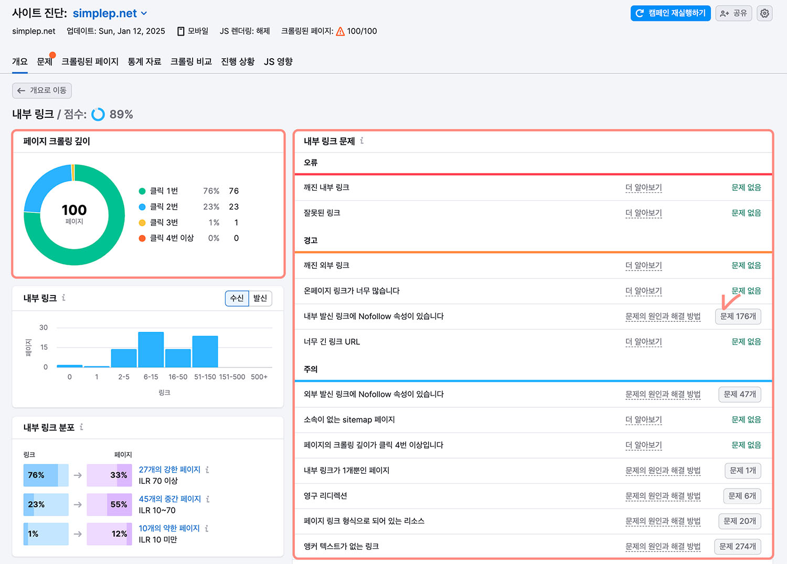Image resolution: width=787 pixels, height=564 pixels.
Task: Open the 문제 47개 issue button
Action: tap(740, 394)
